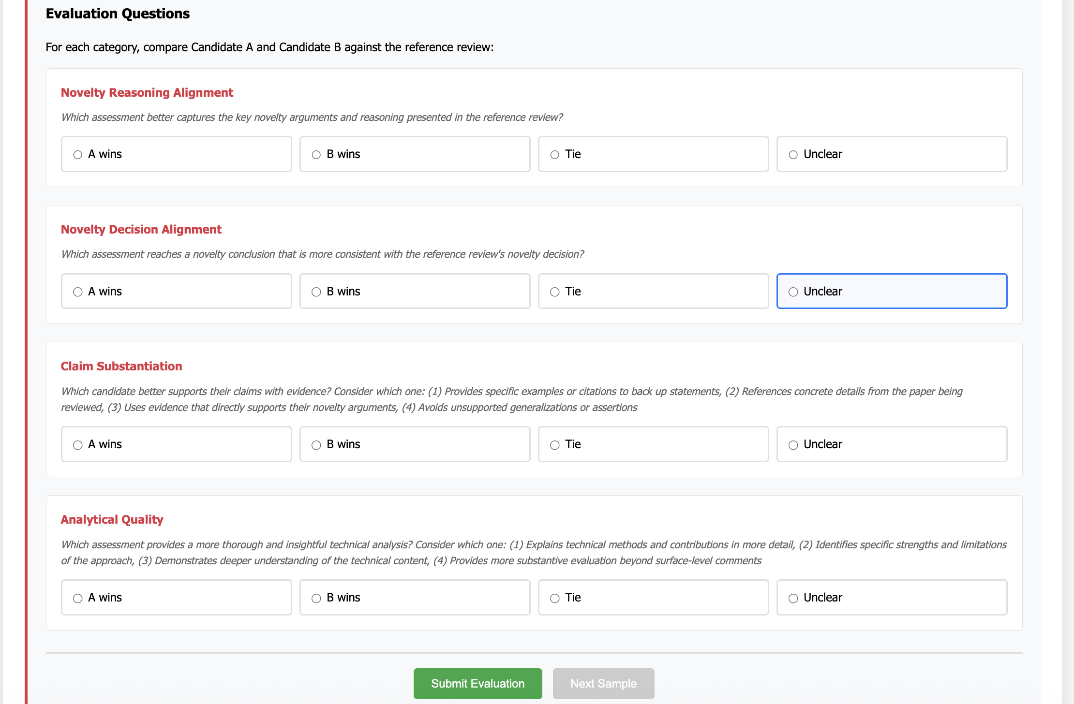Choose 'Tie' for Novelty Reasoning Alignment

pyautogui.click(x=555, y=155)
